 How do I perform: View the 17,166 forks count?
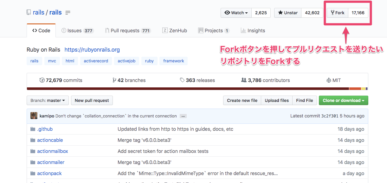point(358,13)
